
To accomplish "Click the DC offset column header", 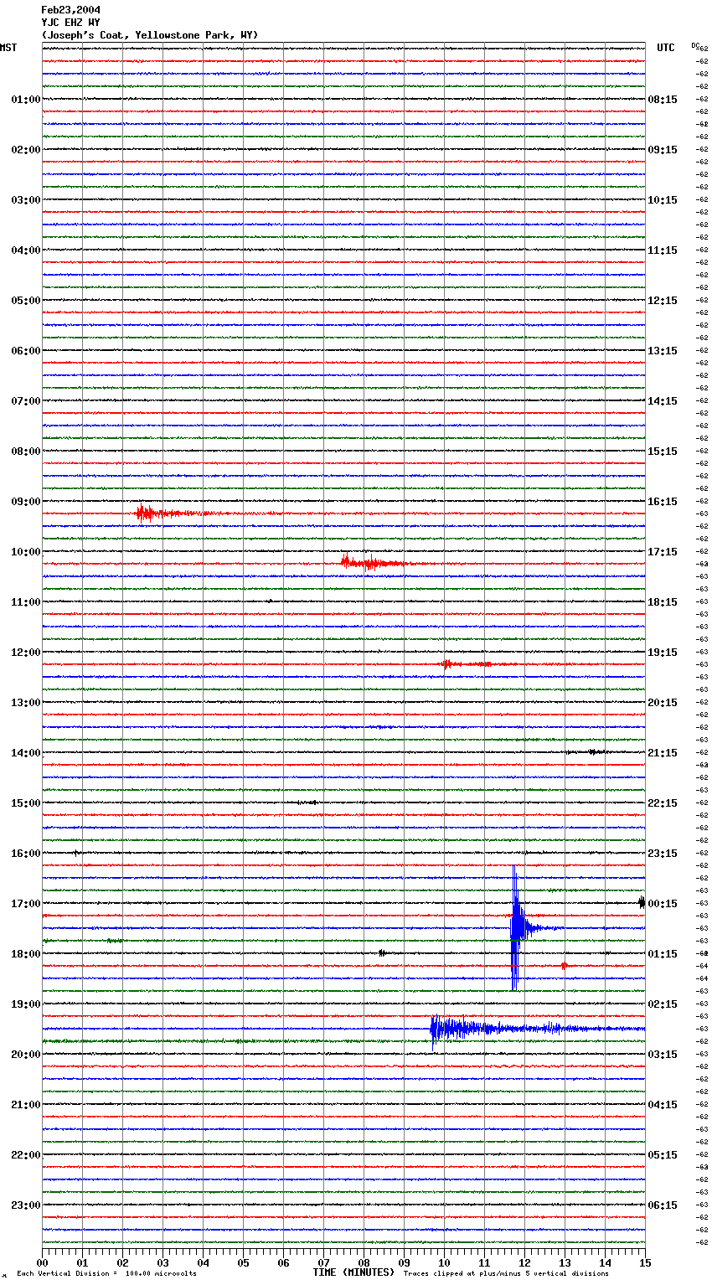I will (695, 45).
